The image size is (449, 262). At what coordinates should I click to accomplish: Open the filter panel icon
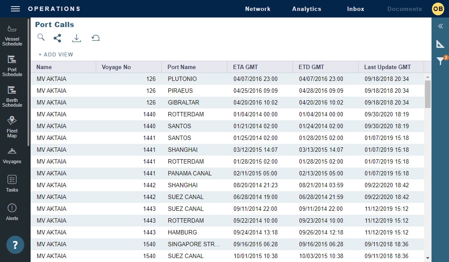[440, 61]
